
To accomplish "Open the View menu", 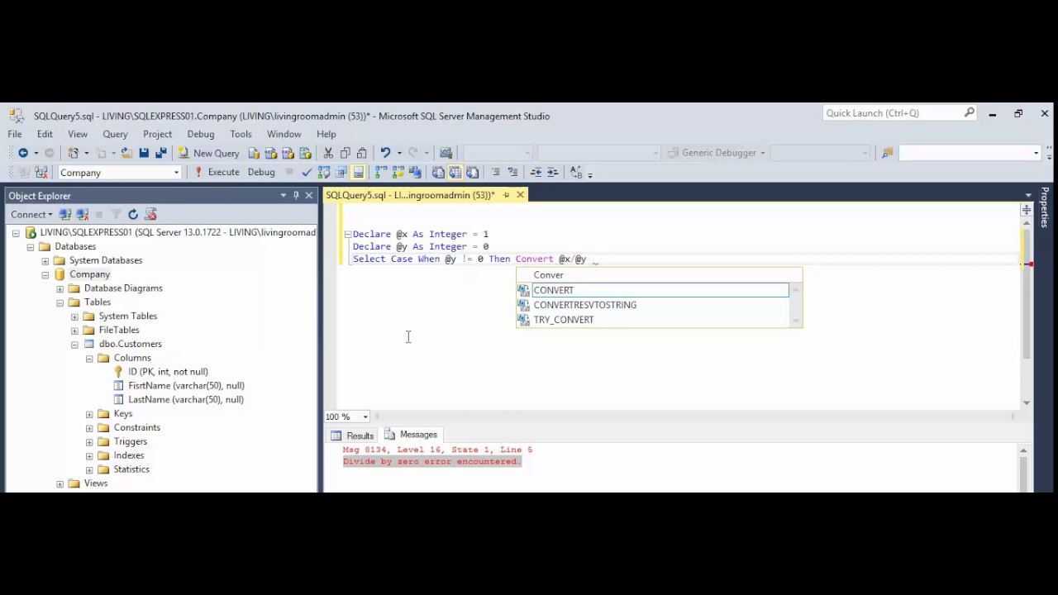I will [x=78, y=134].
